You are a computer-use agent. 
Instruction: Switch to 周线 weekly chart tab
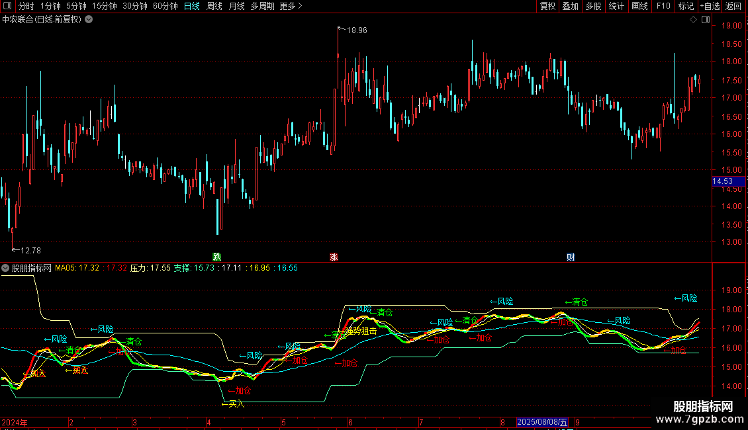click(x=214, y=7)
